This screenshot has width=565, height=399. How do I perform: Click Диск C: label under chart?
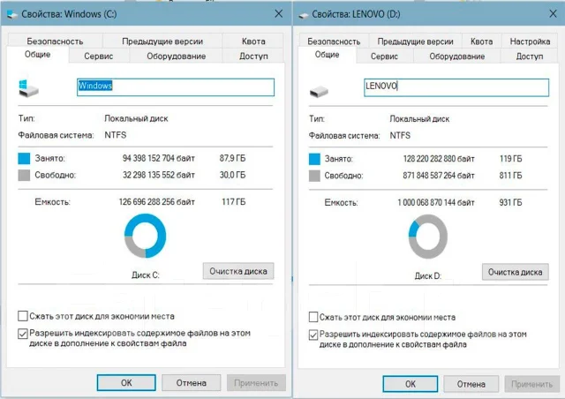[x=145, y=275]
